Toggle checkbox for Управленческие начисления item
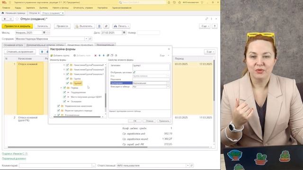 click(58, 106)
